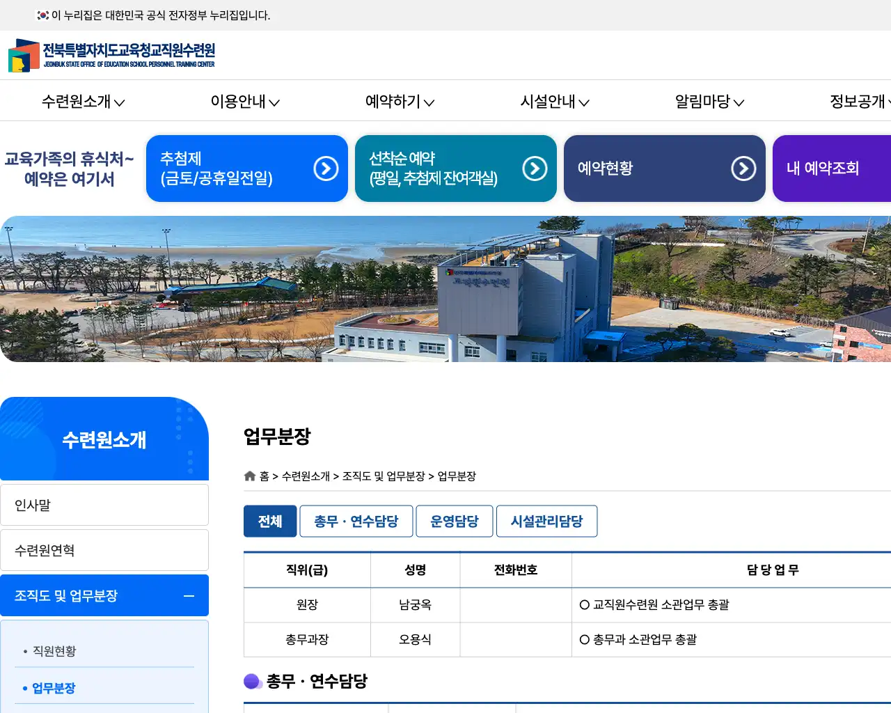Click the 수련원소개 sidebar header panel
Image resolution: width=891 pixels, height=713 pixels.
click(x=104, y=439)
